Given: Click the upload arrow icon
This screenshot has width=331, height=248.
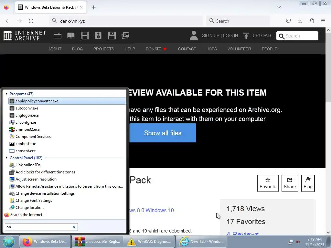Looking at the screenshot, I should click(x=246, y=36).
